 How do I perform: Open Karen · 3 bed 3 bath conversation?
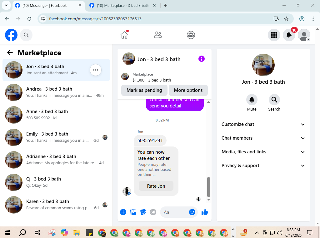click(56, 205)
